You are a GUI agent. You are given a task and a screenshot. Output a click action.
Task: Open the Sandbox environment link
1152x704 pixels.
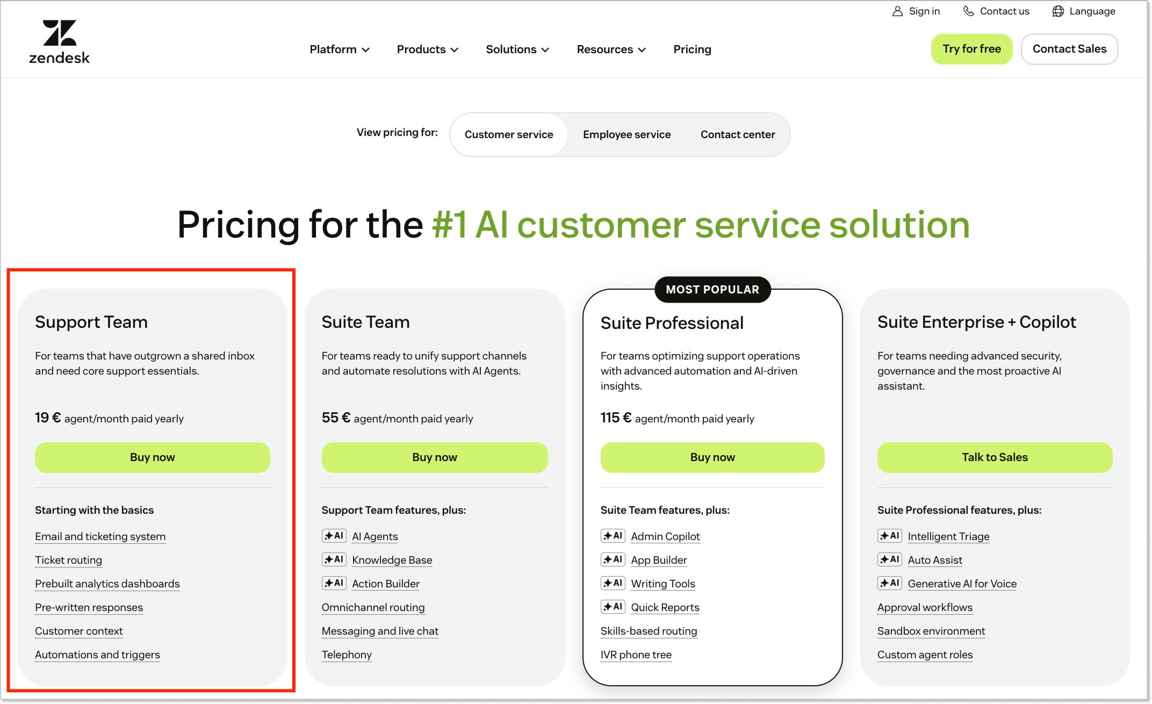931,631
